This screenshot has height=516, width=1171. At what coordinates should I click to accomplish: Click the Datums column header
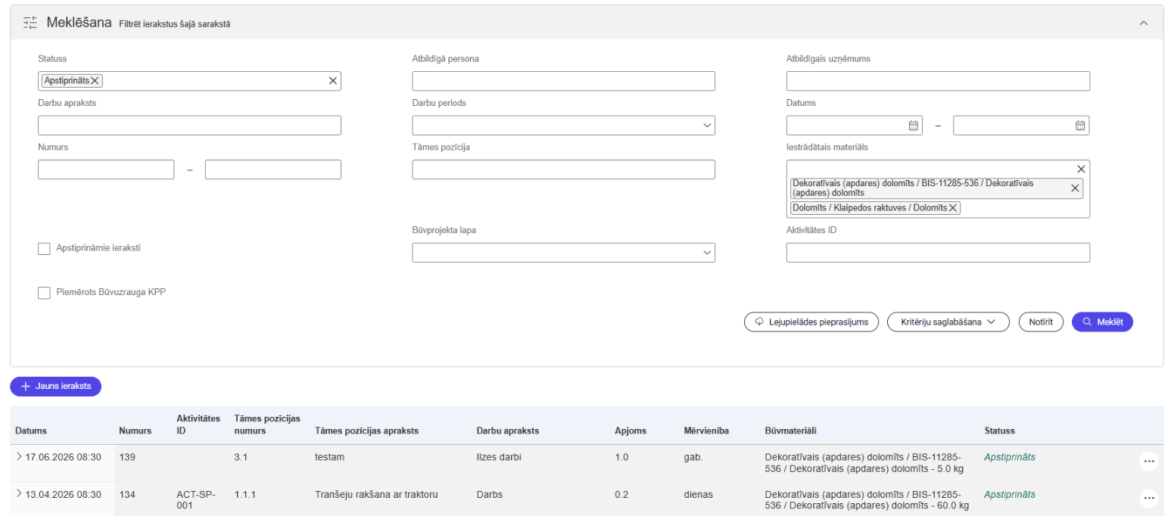point(31,431)
